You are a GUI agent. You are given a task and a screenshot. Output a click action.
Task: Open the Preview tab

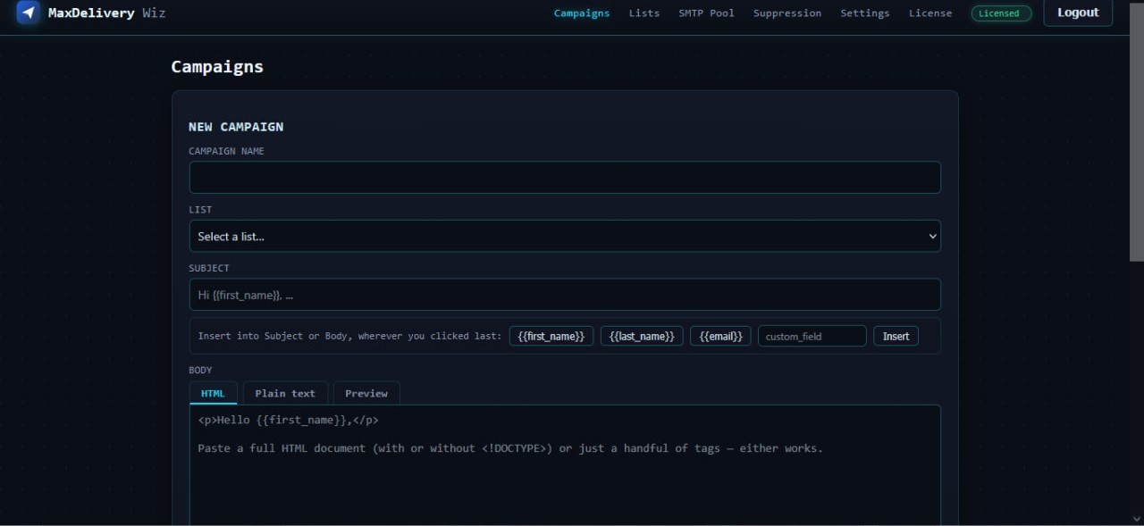[x=366, y=393]
